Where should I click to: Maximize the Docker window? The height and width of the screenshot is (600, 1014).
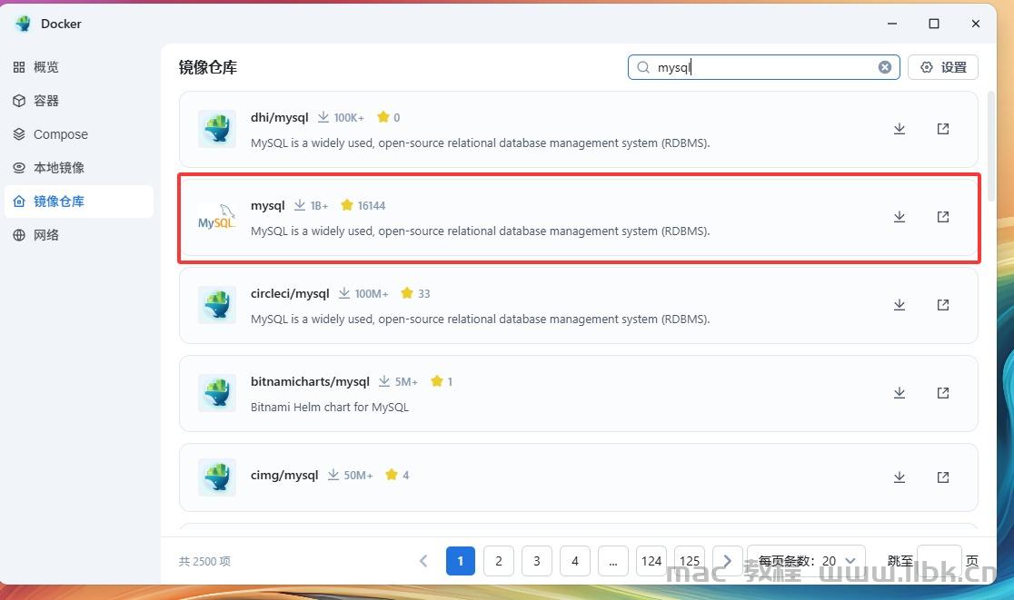934,24
